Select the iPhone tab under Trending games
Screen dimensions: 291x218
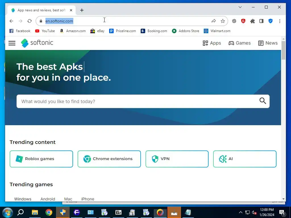click(x=88, y=199)
